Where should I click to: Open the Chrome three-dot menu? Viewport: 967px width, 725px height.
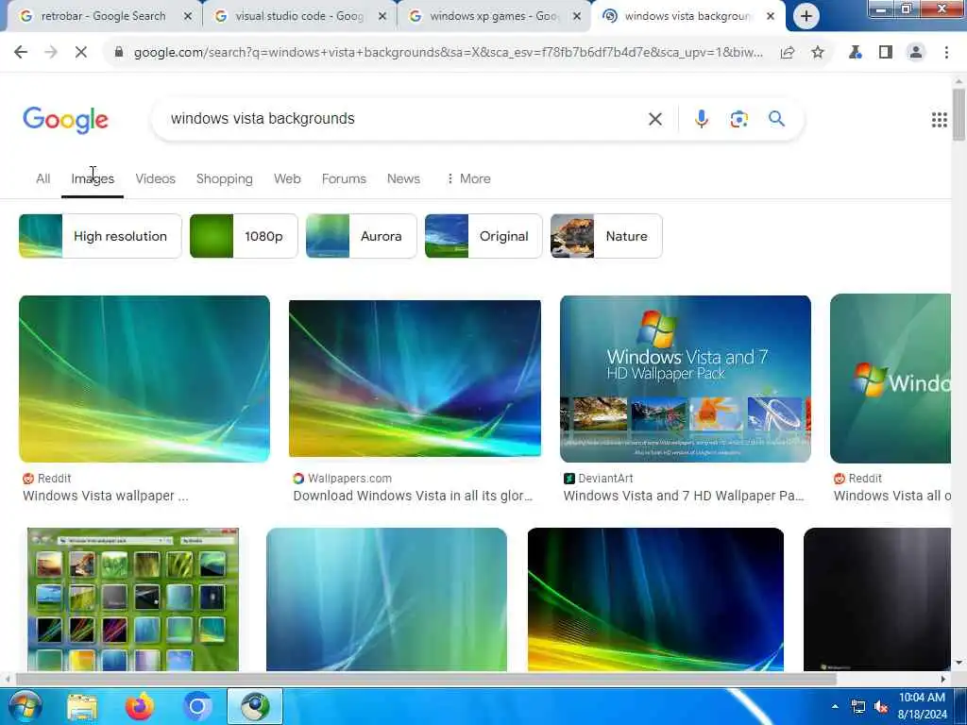tap(946, 53)
